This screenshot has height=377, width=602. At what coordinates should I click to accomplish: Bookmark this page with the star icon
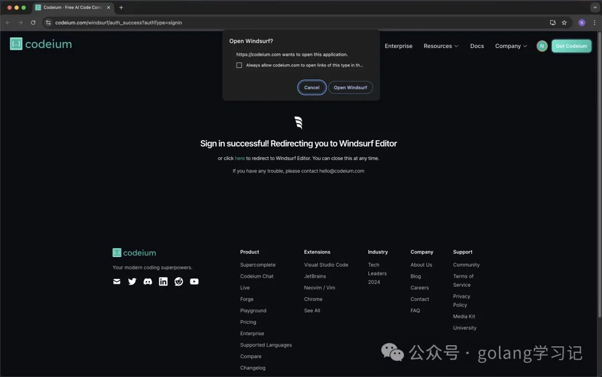click(564, 23)
